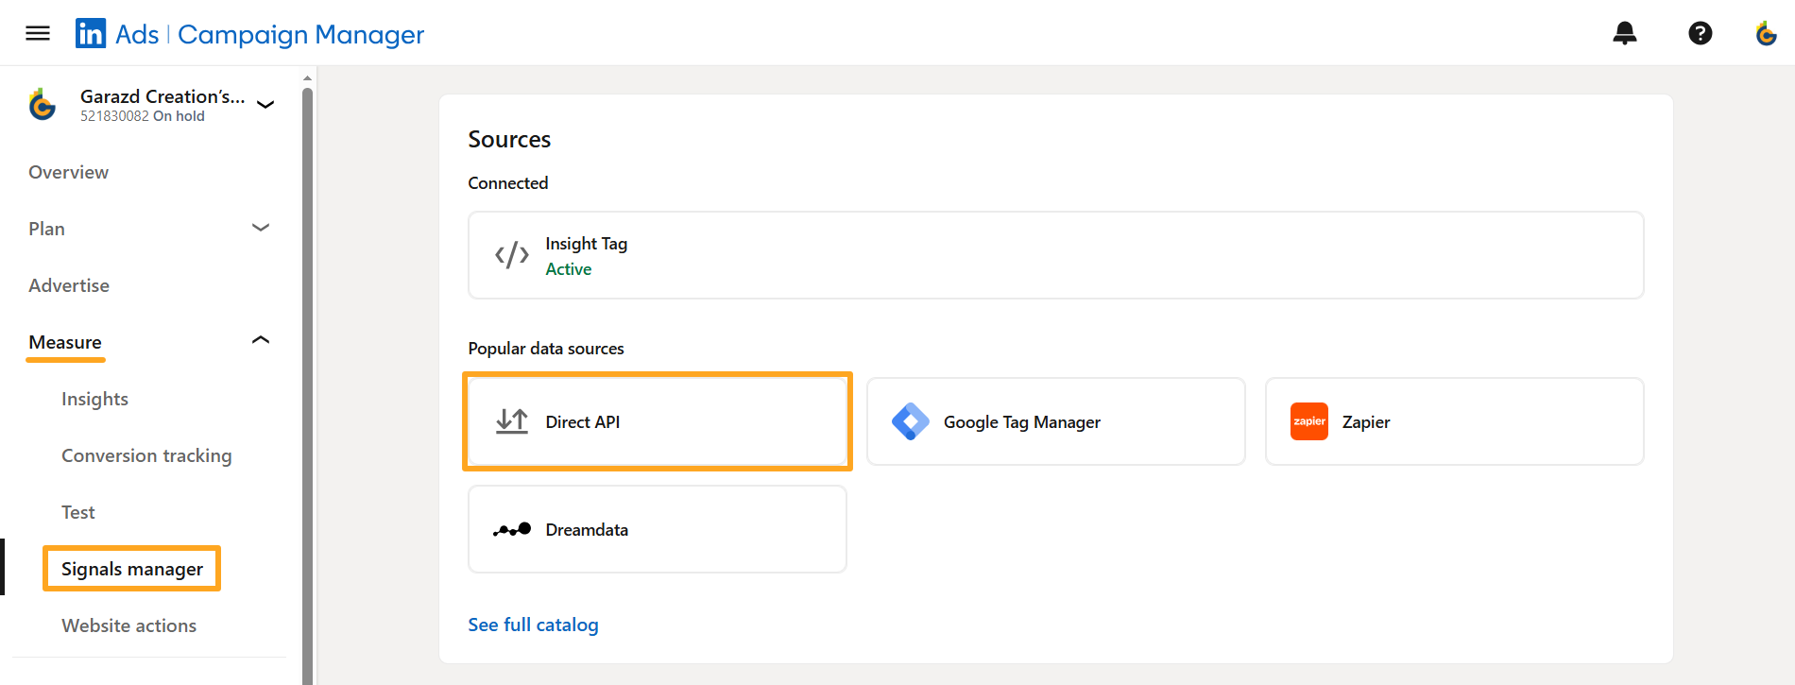The height and width of the screenshot is (685, 1795).
Task: Click the Popular data sources label
Action: (546, 349)
